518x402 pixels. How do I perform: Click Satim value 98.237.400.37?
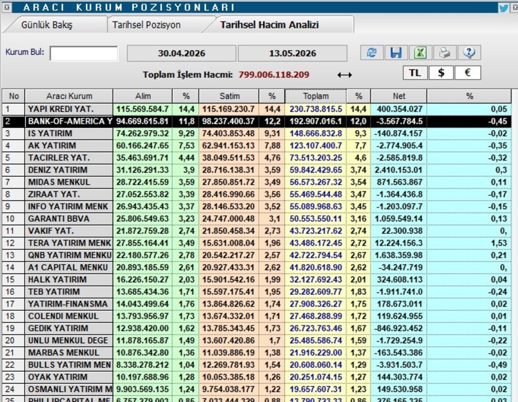[x=229, y=121]
